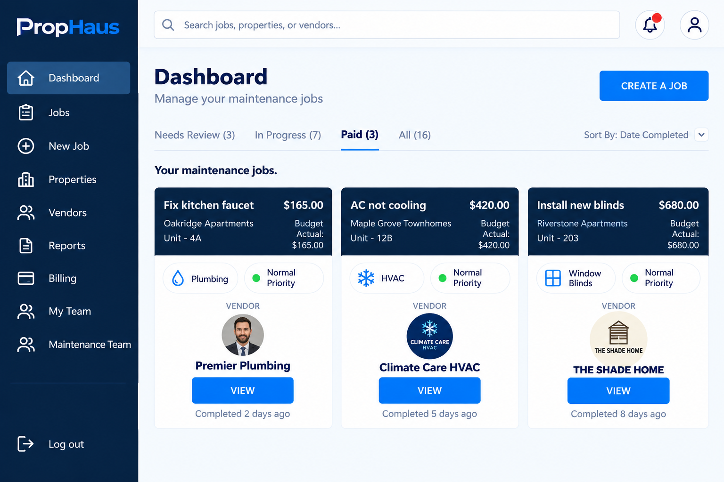Click the AC not cooling title
The image size is (724, 482).
388,205
